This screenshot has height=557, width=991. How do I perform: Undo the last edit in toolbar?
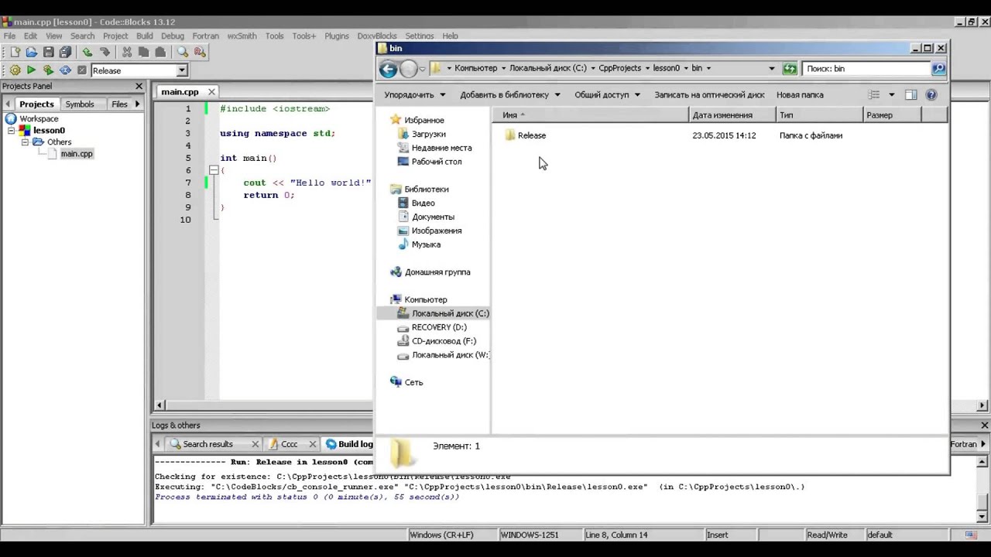click(87, 52)
